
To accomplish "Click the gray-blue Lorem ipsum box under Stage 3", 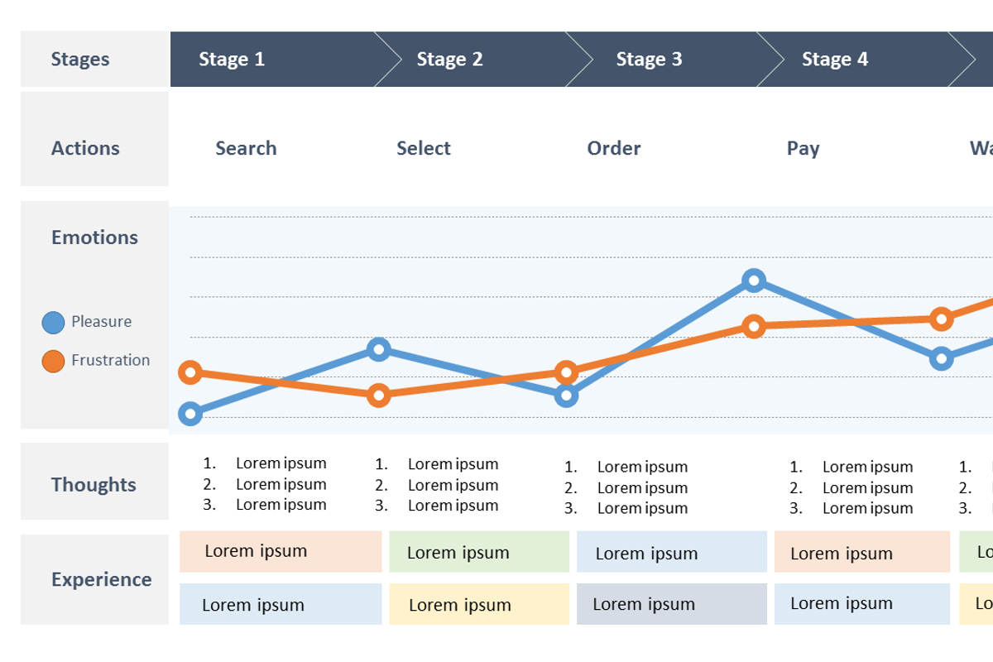I will [672, 604].
